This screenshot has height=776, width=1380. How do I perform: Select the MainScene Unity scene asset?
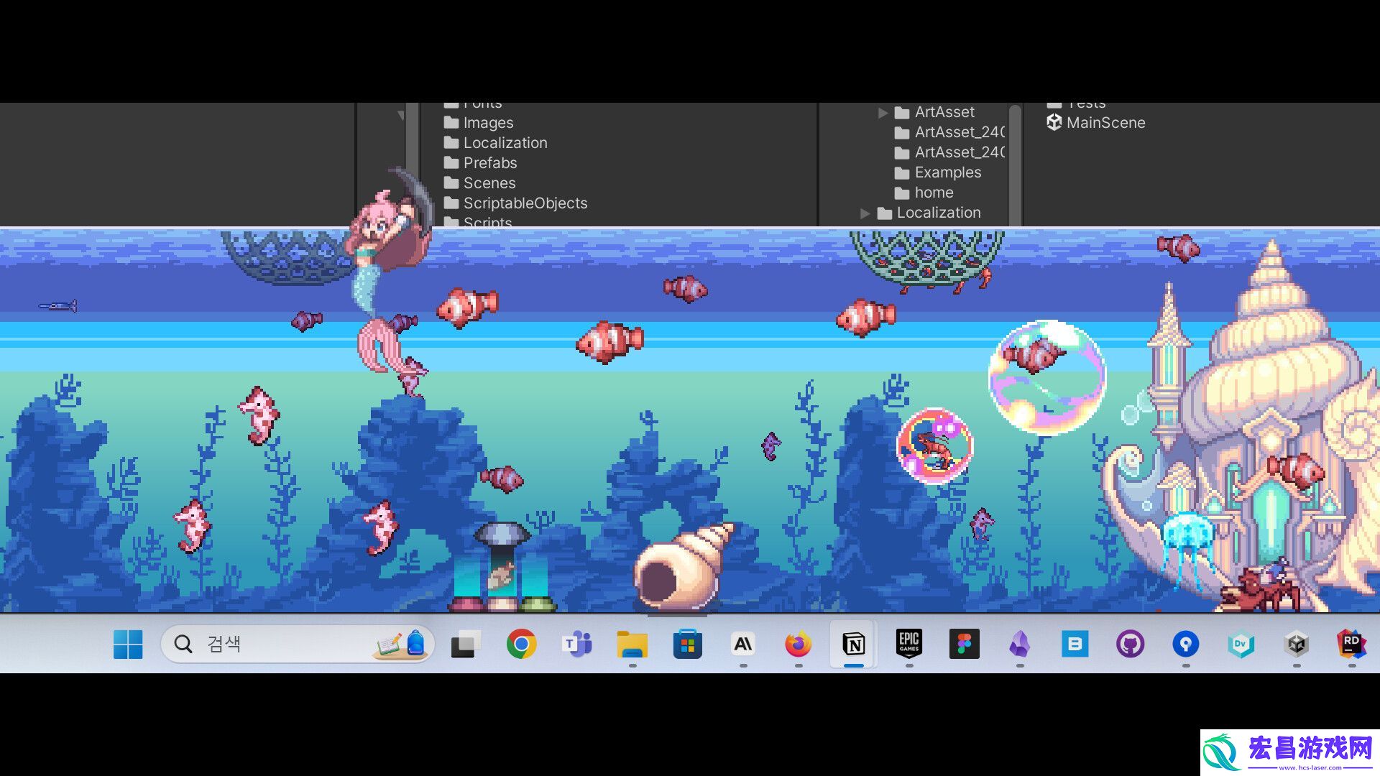pos(1095,123)
